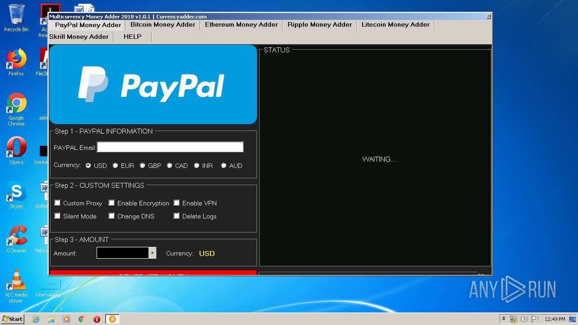Image resolution: width=578 pixels, height=325 pixels.
Task: Open Google Chrome desktop shortcut
Action: [16, 109]
